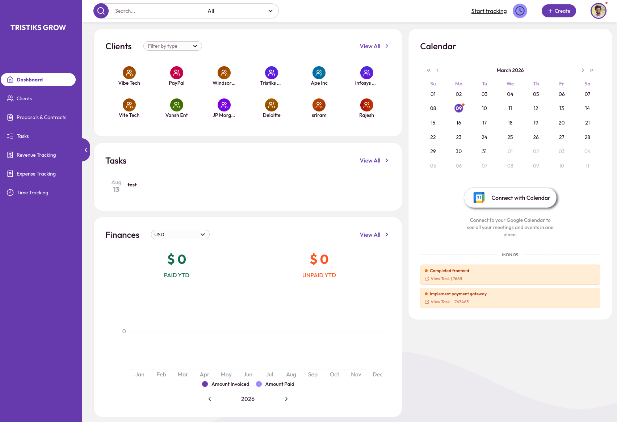Click the $0 PAID YTD amount
The height and width of the screenshot is (422, 617).
pyautogui.click(x=177, y=259)
